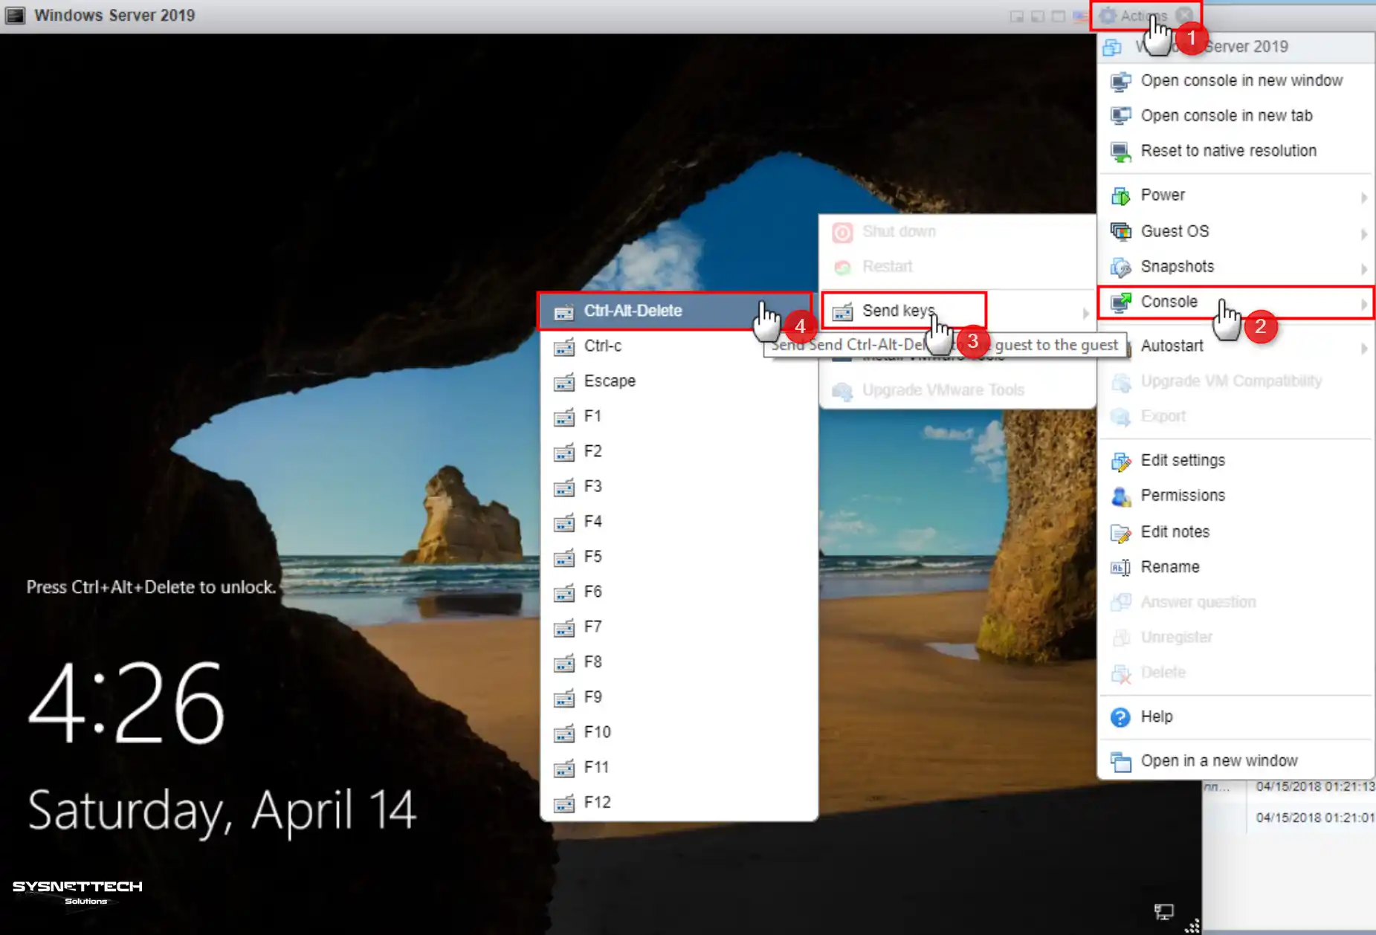
Task: Close the console with the X button
Action: coord(1185,15)
